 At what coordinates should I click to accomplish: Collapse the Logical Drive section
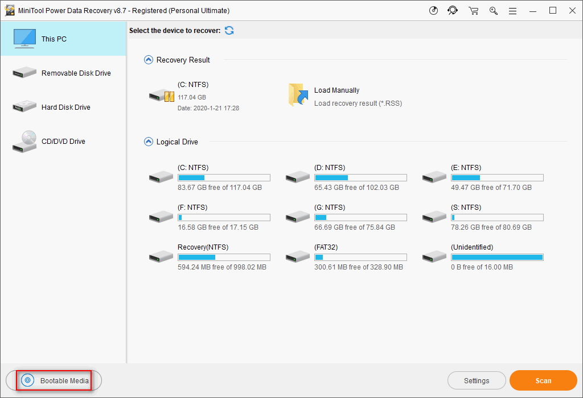point(149,142)
